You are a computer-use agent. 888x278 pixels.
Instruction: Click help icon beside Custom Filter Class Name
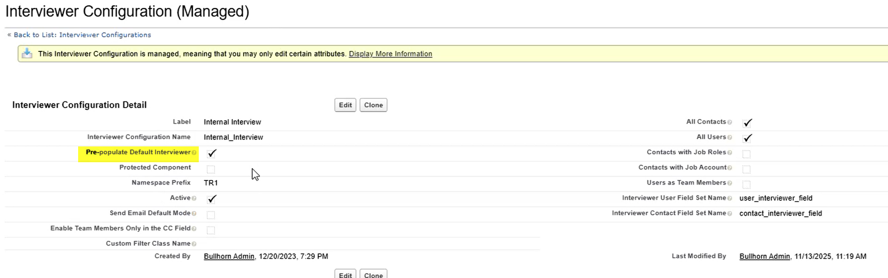point(194,244)
